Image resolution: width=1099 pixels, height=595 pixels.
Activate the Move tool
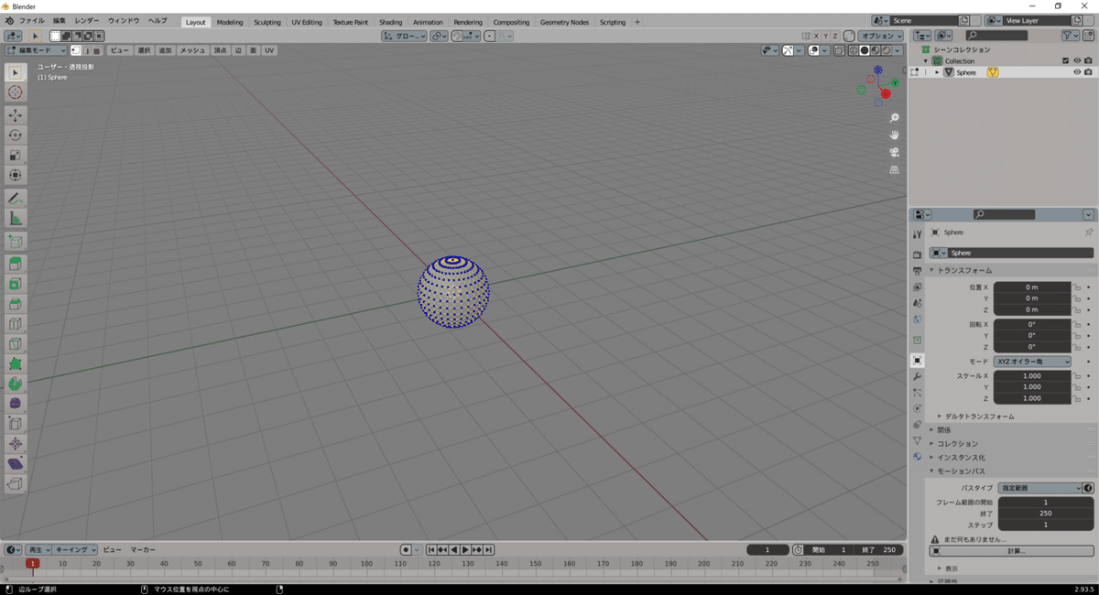click(16, 114)
